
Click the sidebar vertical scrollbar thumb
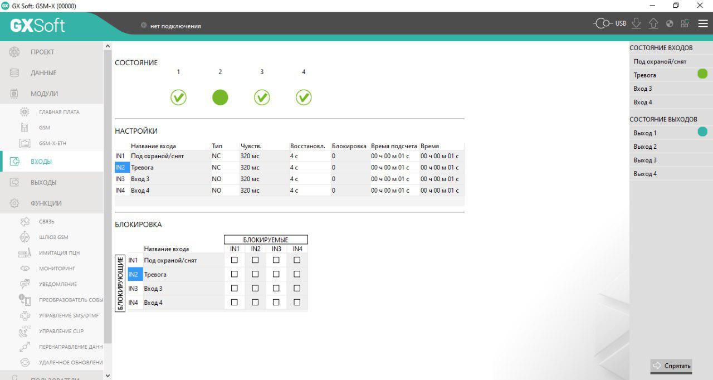(108, 197)
